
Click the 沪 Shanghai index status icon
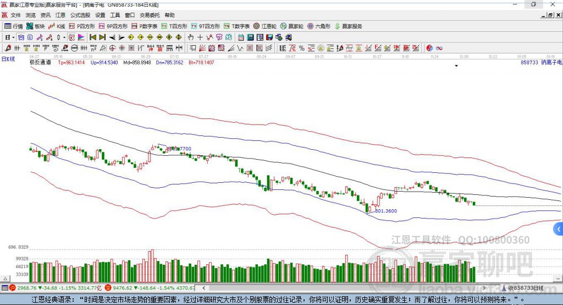coord(13,288)
